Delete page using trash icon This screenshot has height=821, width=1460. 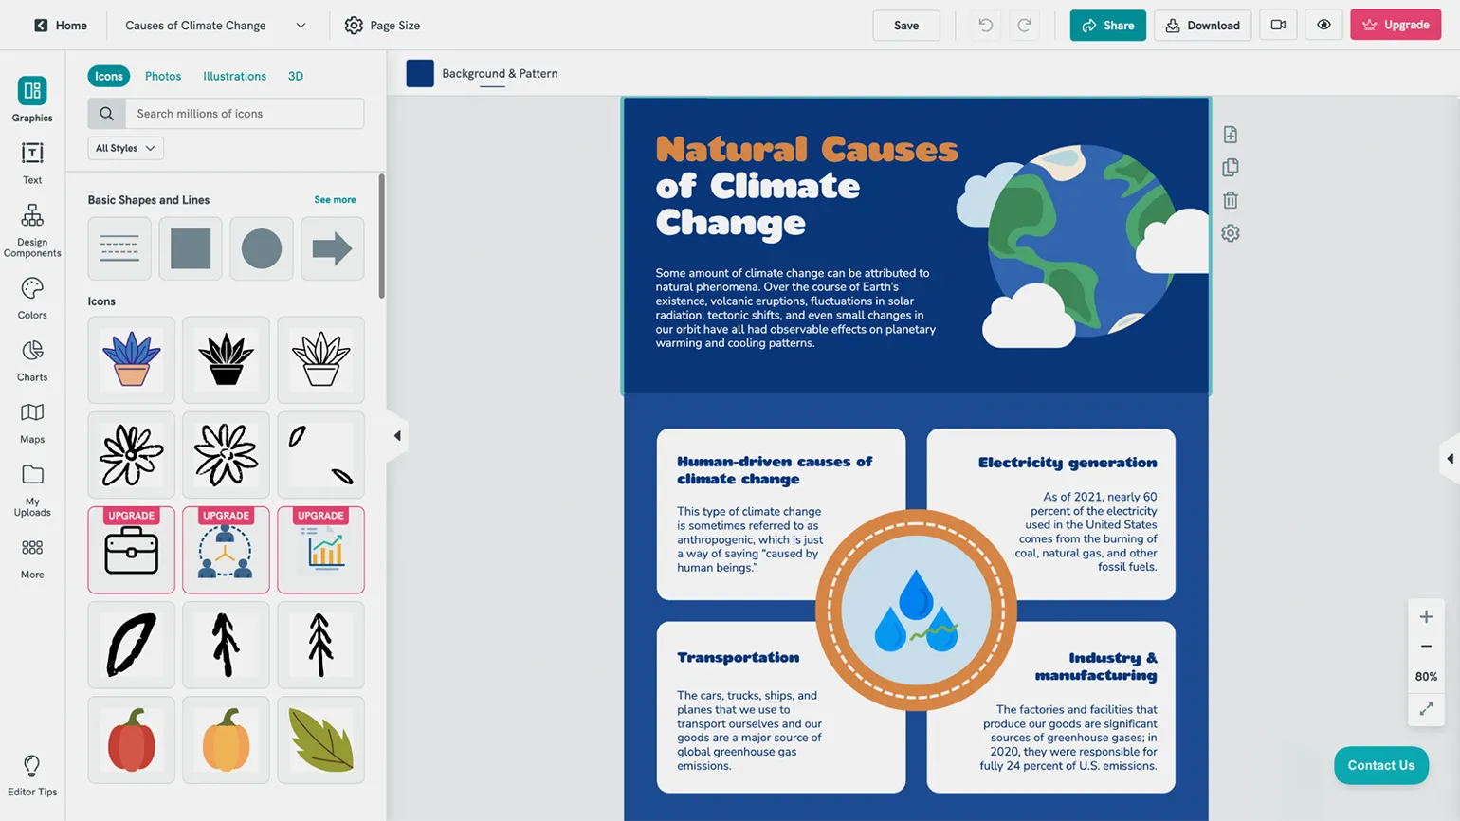[x=1230, y=200]
